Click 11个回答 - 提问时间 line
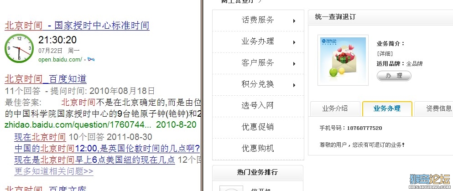 (x=80, y=91)
